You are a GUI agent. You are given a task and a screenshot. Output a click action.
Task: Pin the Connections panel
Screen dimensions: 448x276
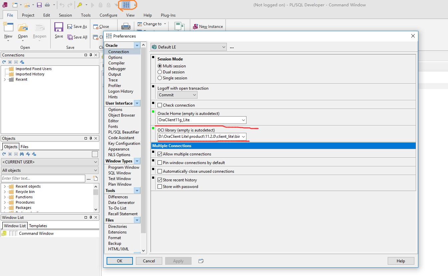[x=91, y=55]
